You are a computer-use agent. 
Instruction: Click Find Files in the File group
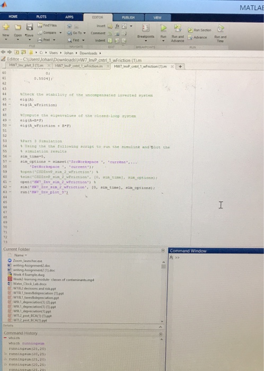(47, 25)
